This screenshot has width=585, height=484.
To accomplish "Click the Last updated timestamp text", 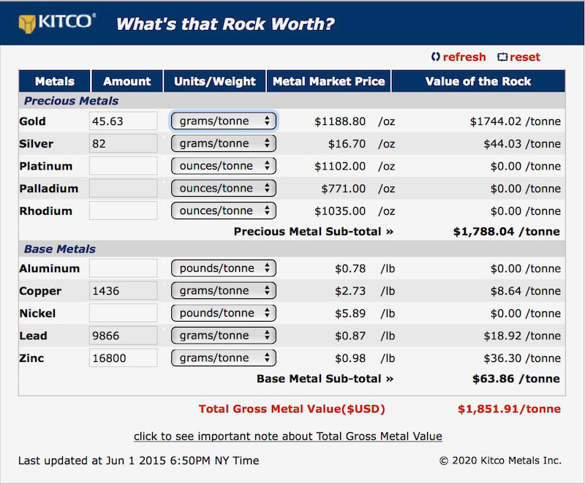I will (x=138, y=461).
